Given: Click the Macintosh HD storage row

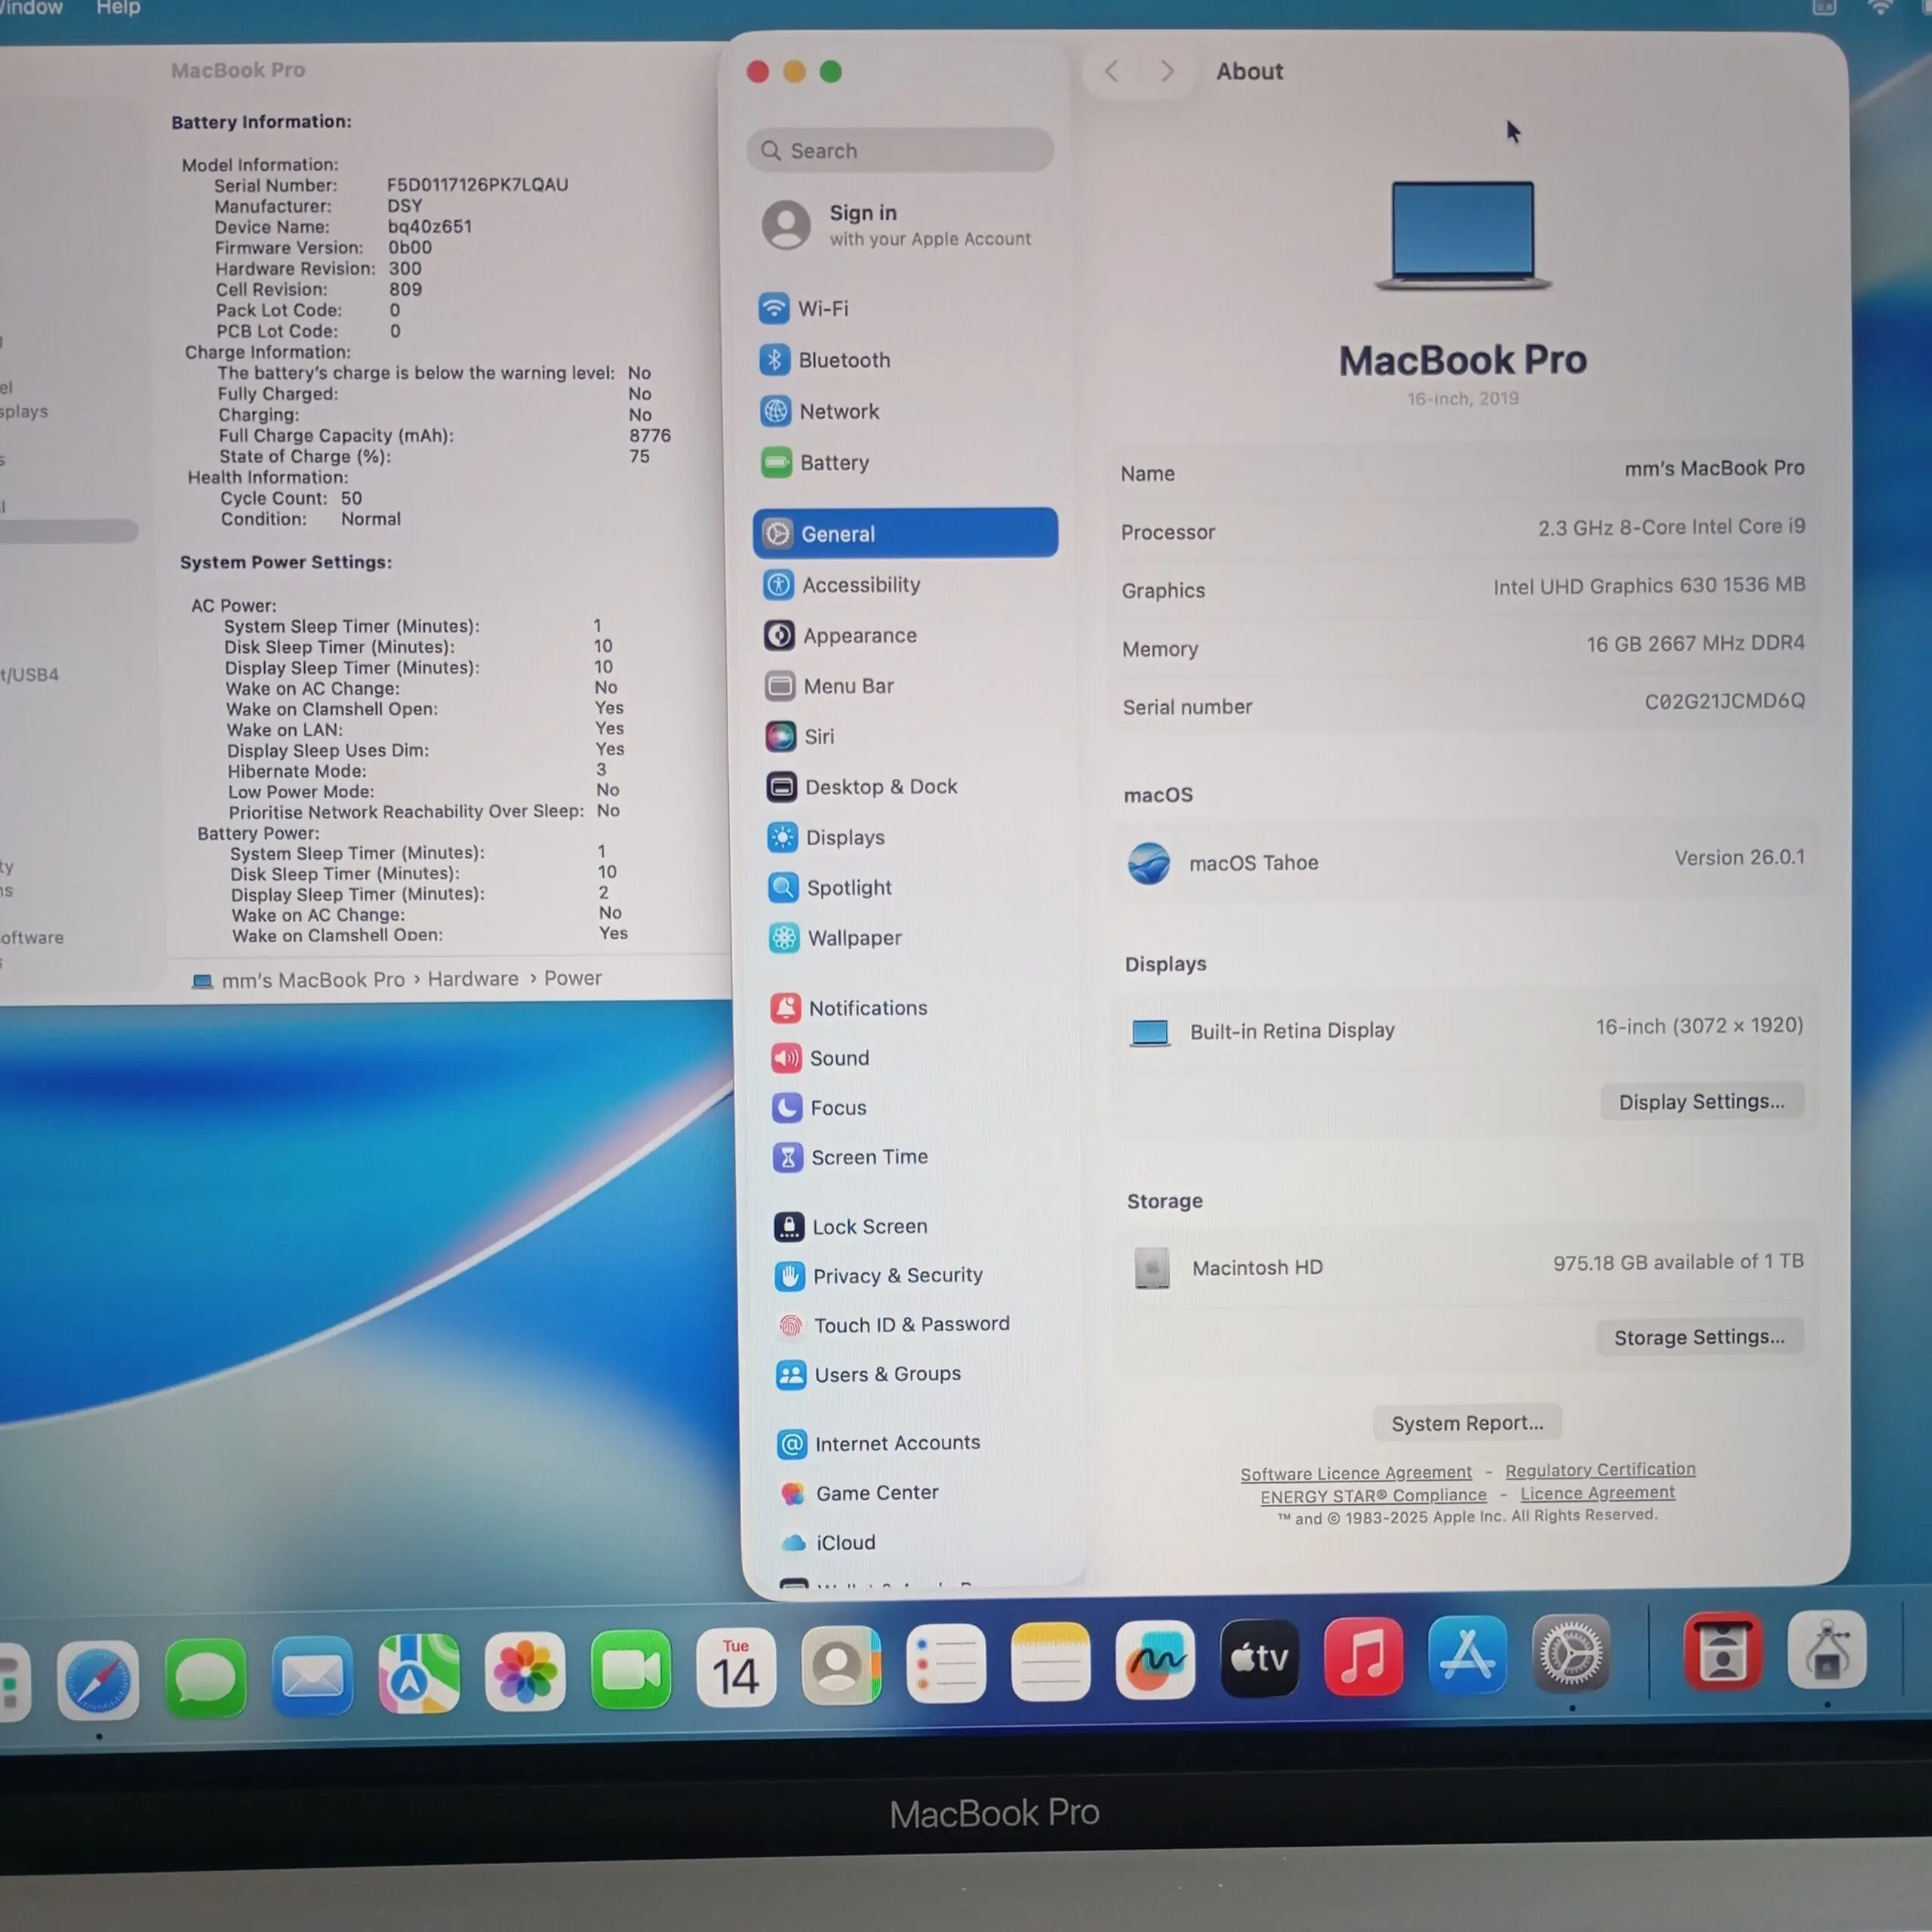Looking at the screenshot, I should pos(1467,1266).
